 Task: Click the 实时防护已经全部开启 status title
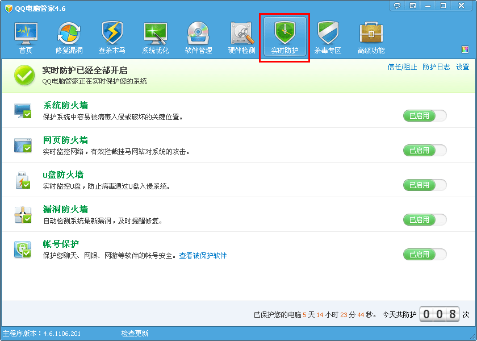[x=85, y=70]
